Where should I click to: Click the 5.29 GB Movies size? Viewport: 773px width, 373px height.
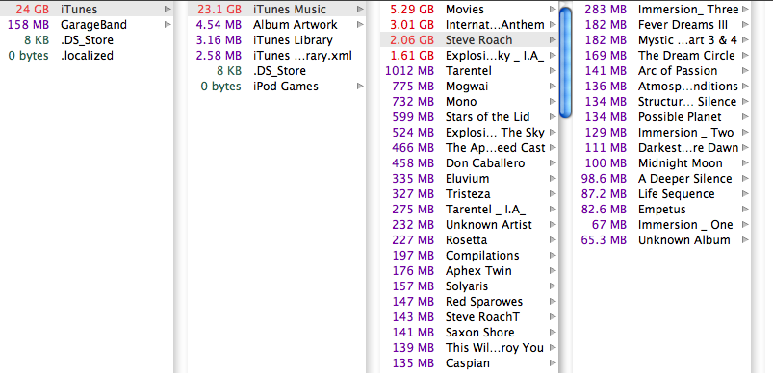pos(412,10)
